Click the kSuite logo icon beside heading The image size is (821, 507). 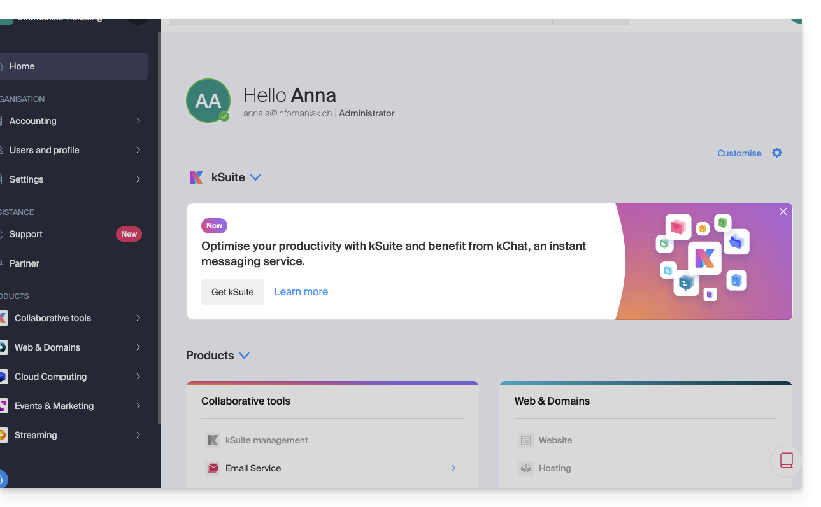pos(196,177)
